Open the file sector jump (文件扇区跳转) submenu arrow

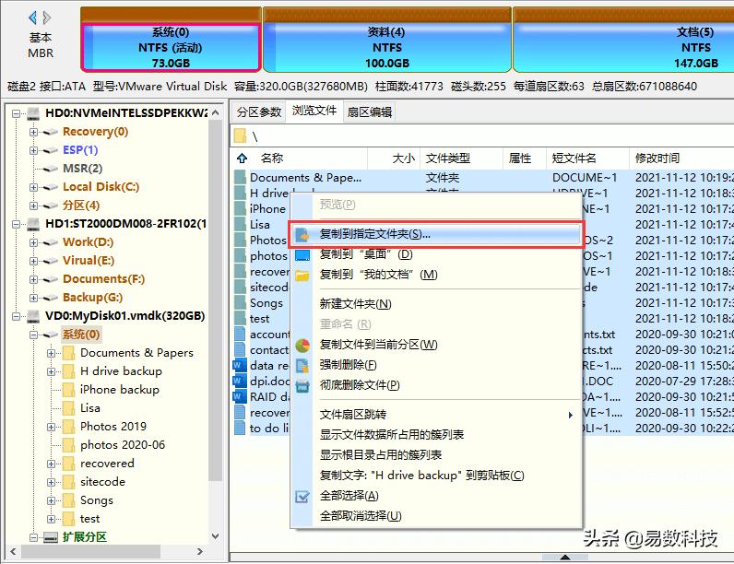coord(570,415)
